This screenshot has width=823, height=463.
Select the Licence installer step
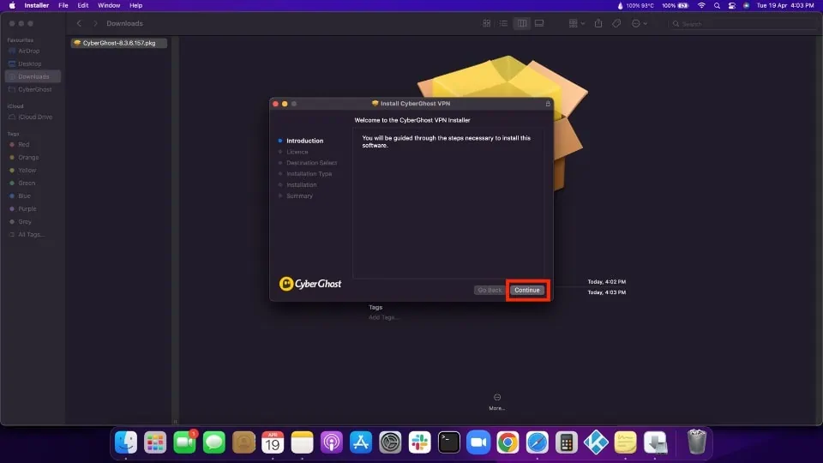tap(297, 152)
